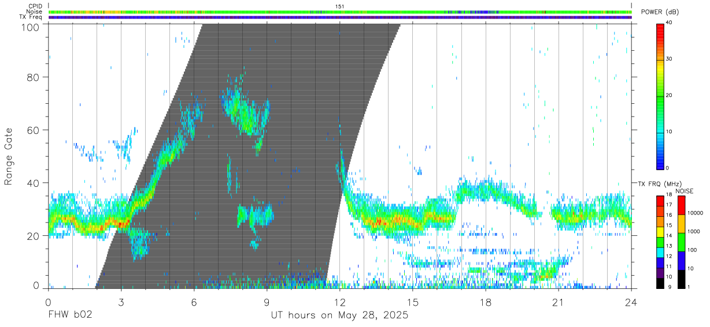Click the "POWER (dB)" legend title

(x=660, y=12)
